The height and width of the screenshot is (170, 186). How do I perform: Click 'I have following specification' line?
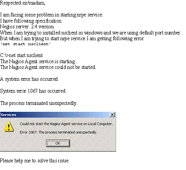point(31,21)
